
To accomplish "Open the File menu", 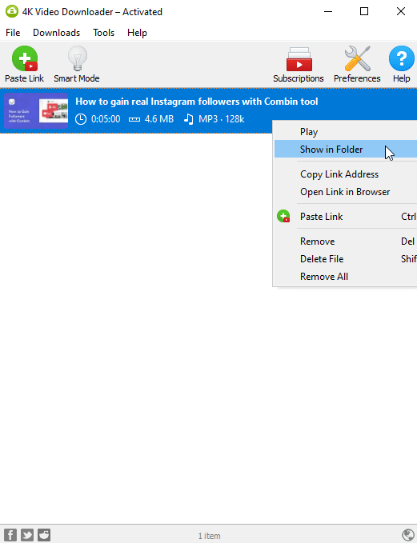I will click(x=13, y=33).
